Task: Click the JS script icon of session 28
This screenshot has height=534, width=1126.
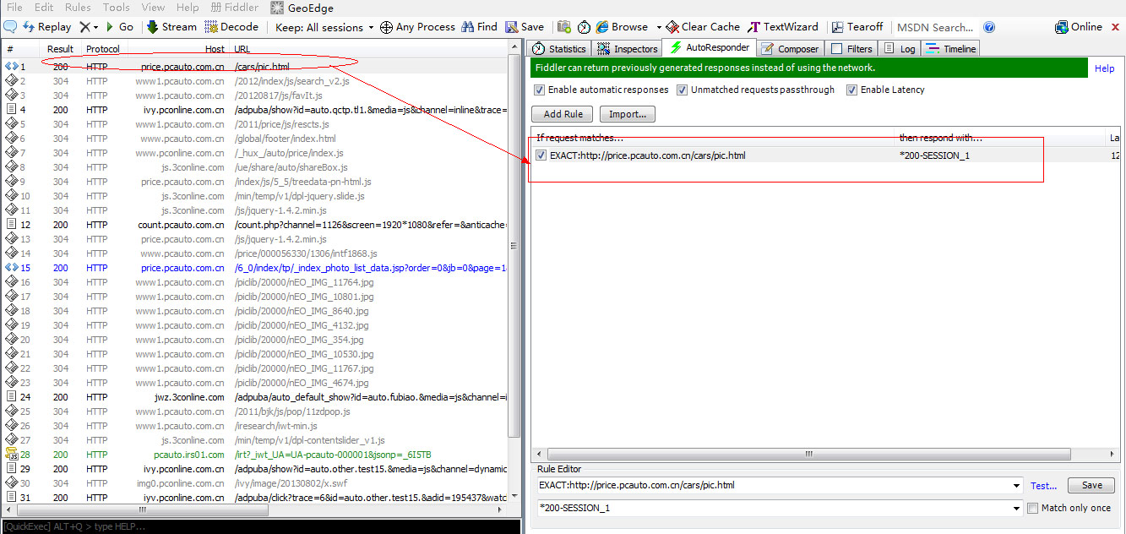Action: click(x=11, y=455)
